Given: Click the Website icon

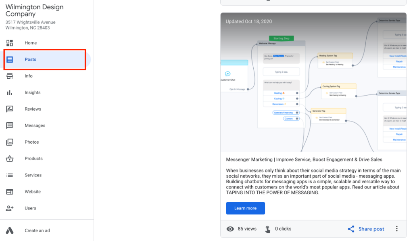Looking at the screenshot, I should click(x=10, y=192).
